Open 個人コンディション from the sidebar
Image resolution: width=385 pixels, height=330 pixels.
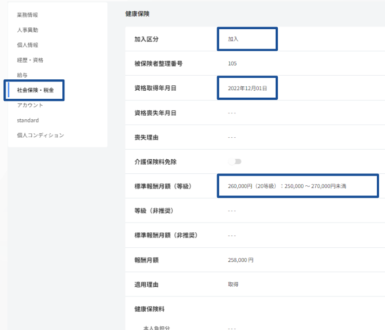(40, 135)
